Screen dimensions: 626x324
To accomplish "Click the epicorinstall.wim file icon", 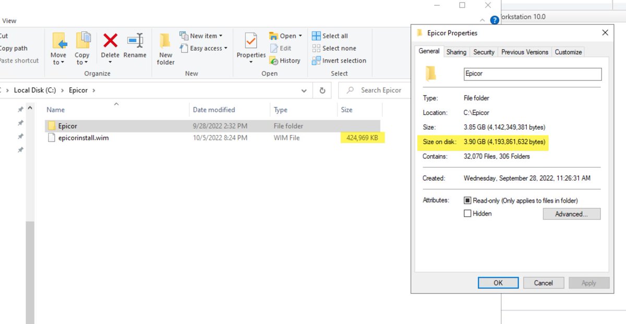I will click(x=51, y=138).
